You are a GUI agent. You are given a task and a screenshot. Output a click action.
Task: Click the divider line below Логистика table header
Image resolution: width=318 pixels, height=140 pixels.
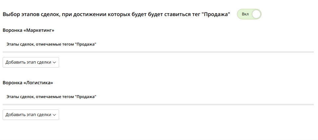[158, 104]
